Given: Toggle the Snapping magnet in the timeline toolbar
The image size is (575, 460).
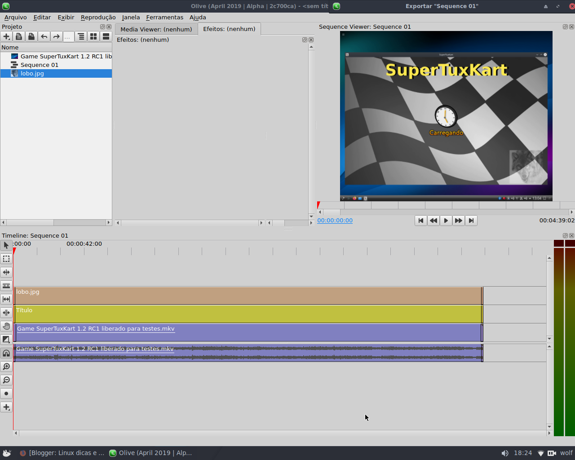Looking at the screenshot, I should point(6,353).
